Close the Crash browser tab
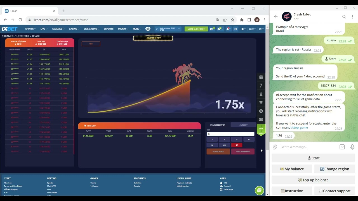 [54, 11]
